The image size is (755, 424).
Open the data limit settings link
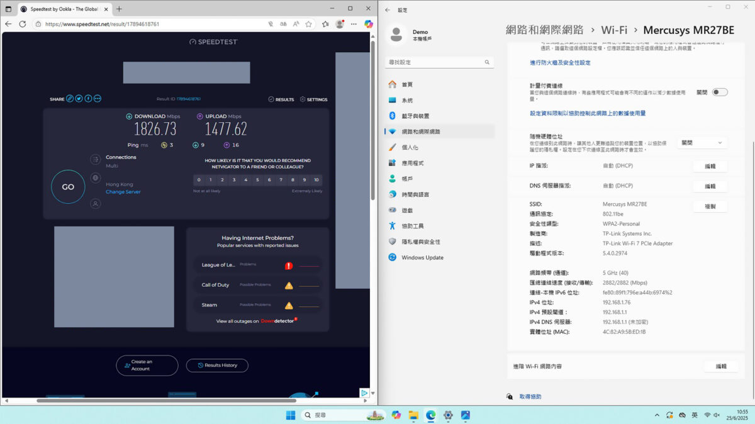pos(588,113)
